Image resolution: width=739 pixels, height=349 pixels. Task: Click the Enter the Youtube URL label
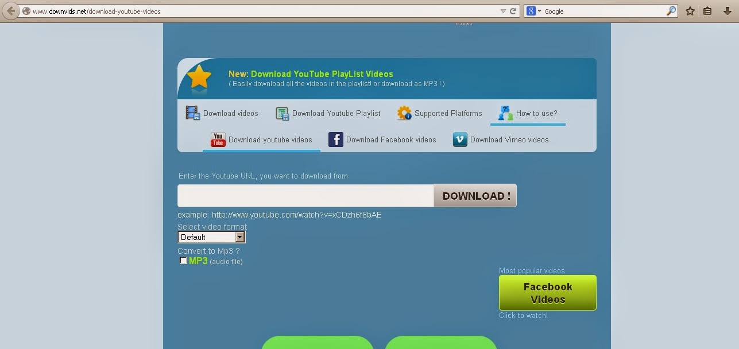coord(263,176)
